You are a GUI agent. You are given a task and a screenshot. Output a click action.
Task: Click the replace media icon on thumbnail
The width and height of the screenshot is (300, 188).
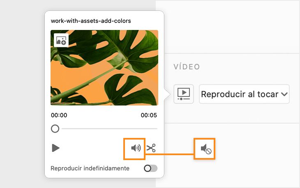pos(61,40)
